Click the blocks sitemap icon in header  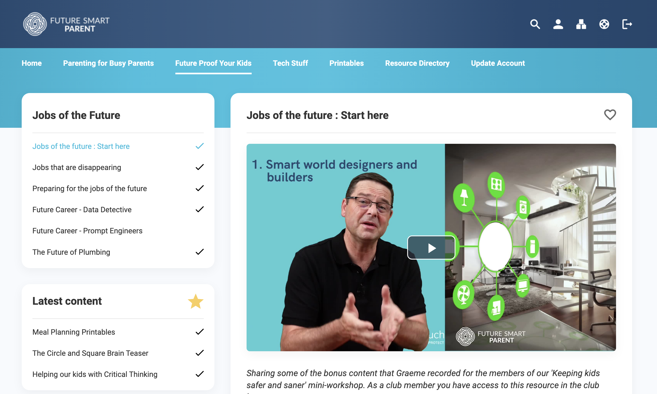coord(581,24)
